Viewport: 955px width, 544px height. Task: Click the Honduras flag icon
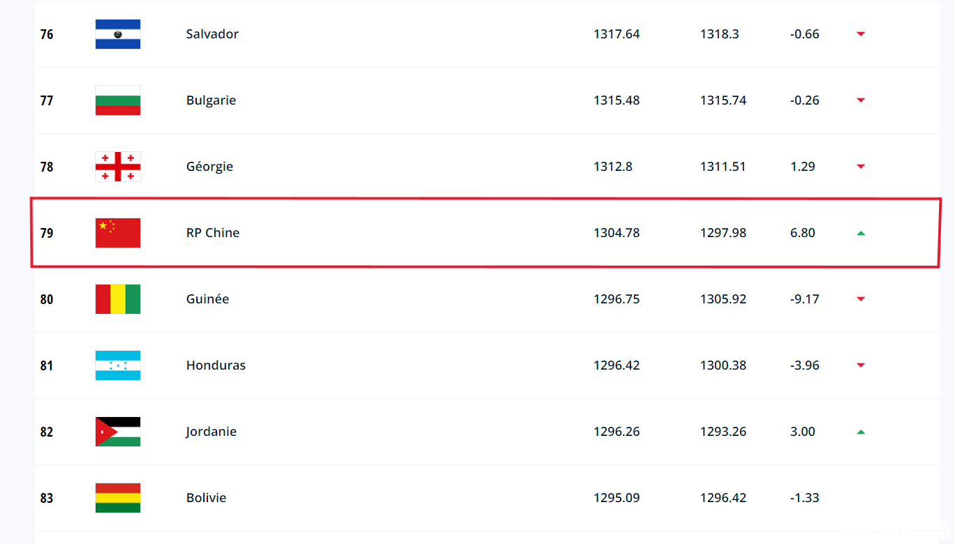coord(118,365)
